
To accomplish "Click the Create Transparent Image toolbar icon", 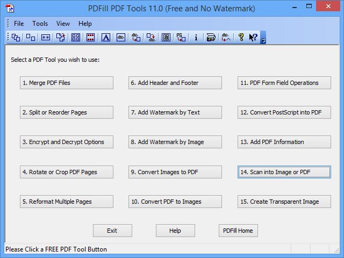I will pos(226,38).
